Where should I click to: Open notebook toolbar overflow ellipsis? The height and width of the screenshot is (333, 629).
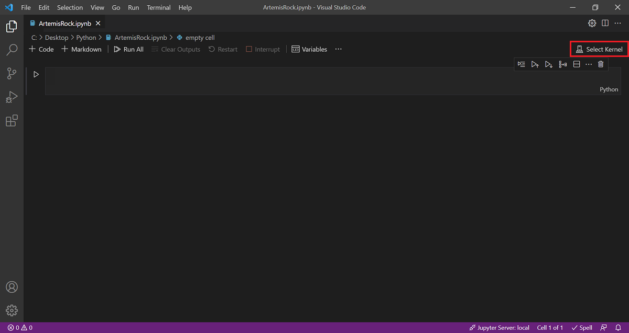pos(338,49)
